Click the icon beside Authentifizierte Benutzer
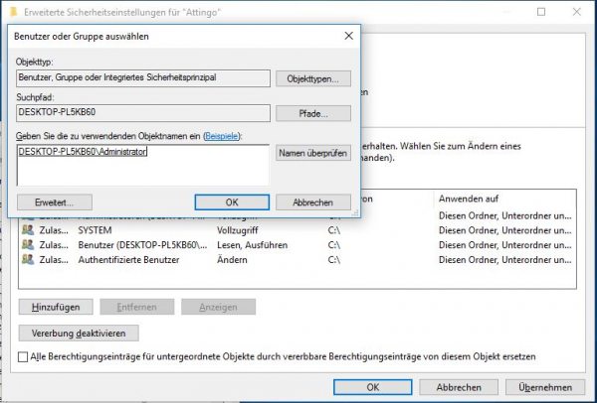This screenshot has width=597, height=403. pyautogui.click(x=27, y=259)
